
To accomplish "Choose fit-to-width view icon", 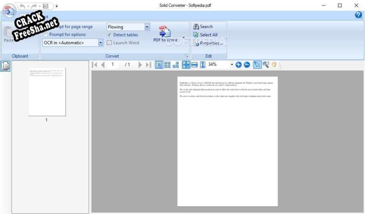I will click(194, 65).
